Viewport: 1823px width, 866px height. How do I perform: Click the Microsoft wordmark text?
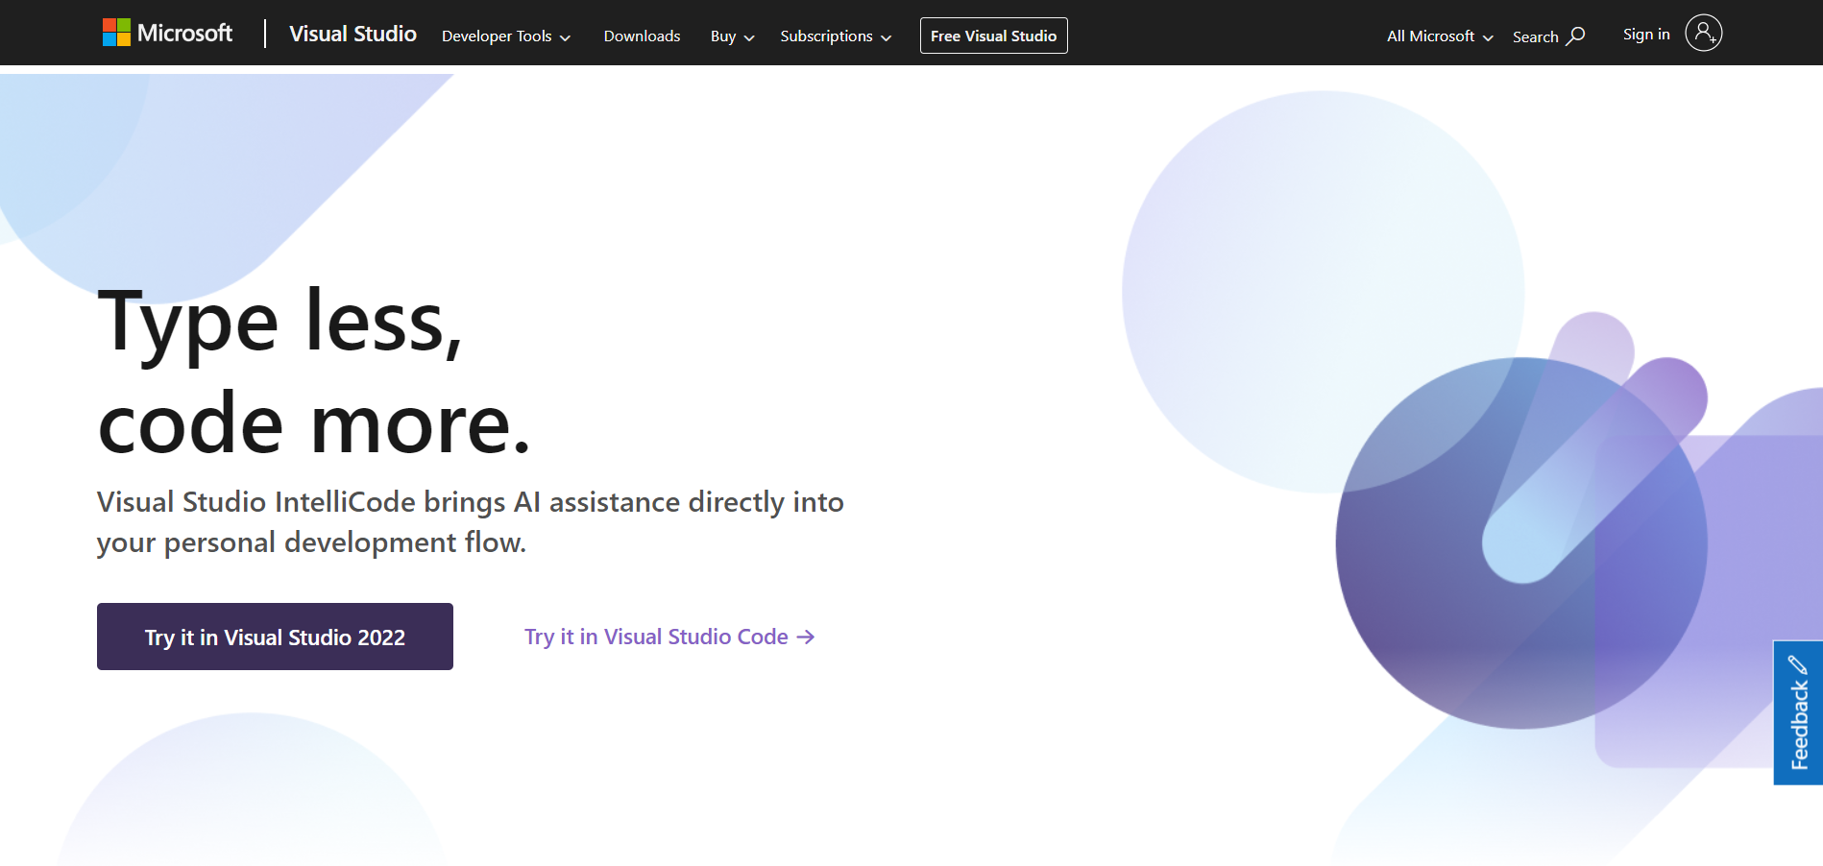[184, 34]
